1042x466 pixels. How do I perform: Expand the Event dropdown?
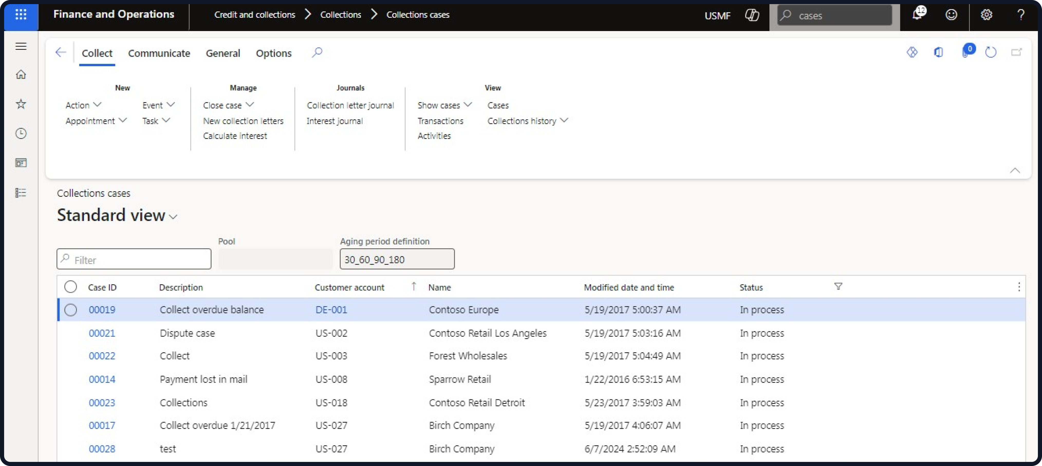(159, 105)
